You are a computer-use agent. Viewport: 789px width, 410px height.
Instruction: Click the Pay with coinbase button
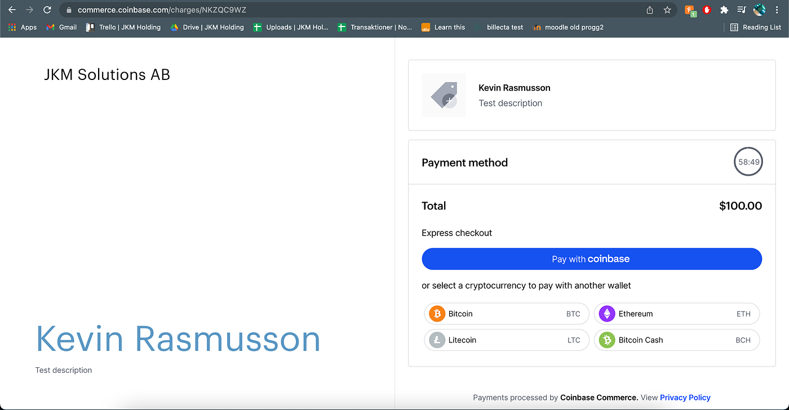coord(592,259)
